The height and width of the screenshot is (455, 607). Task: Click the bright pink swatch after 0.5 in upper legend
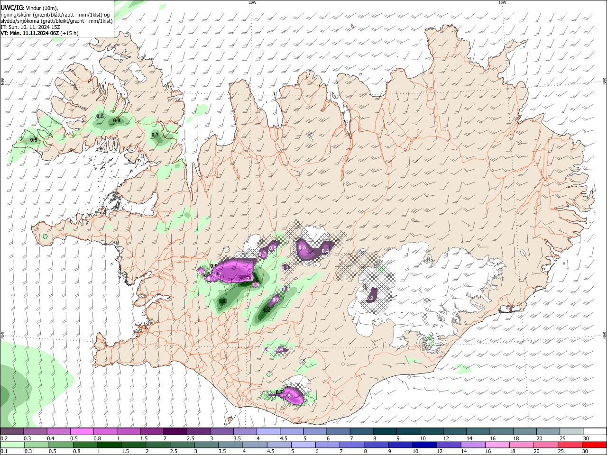[x=82, y=432]
